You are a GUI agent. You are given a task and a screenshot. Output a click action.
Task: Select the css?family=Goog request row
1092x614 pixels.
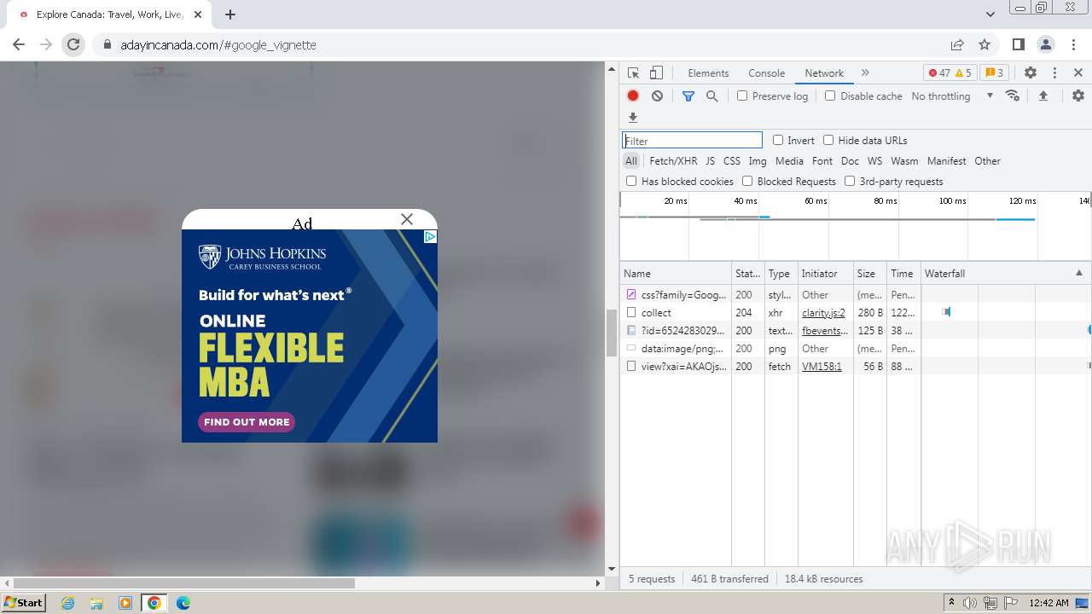click(856, 295)
